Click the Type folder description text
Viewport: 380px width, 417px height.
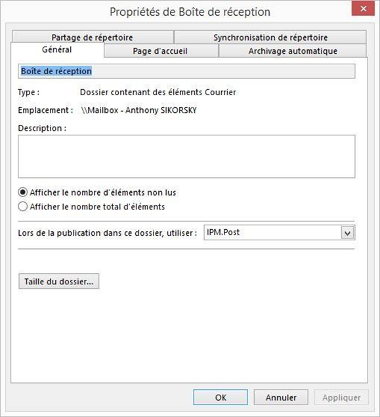pyautogui.click(x=158, y=93)
